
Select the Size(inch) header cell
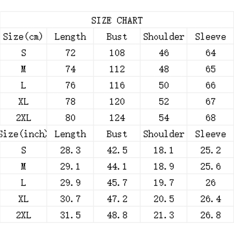click(x=23, y=134)
